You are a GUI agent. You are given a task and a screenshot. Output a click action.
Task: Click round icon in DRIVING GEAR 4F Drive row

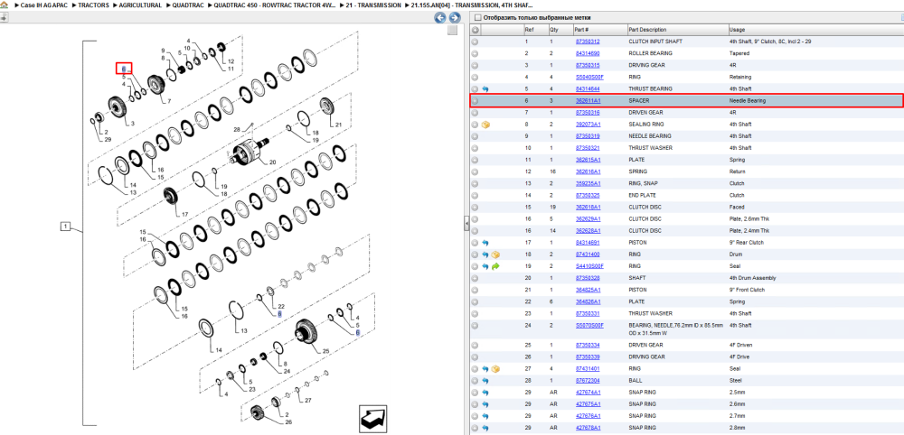point(476,356)
